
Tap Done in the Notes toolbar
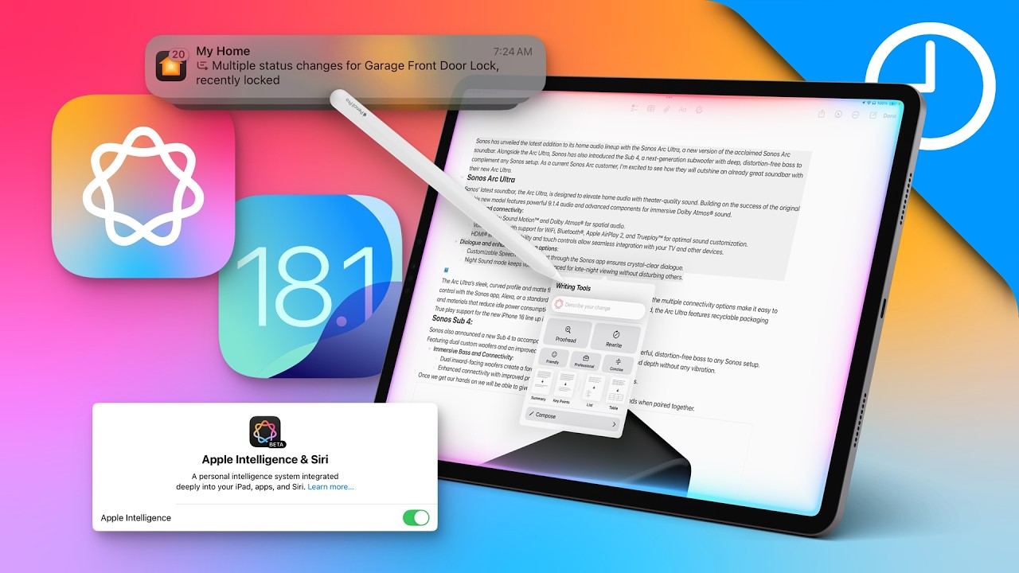[889, 116]
